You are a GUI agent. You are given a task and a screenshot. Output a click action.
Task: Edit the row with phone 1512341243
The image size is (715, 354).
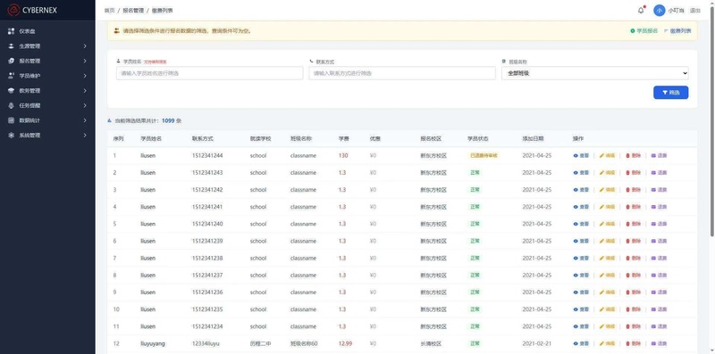pos(607,173)
